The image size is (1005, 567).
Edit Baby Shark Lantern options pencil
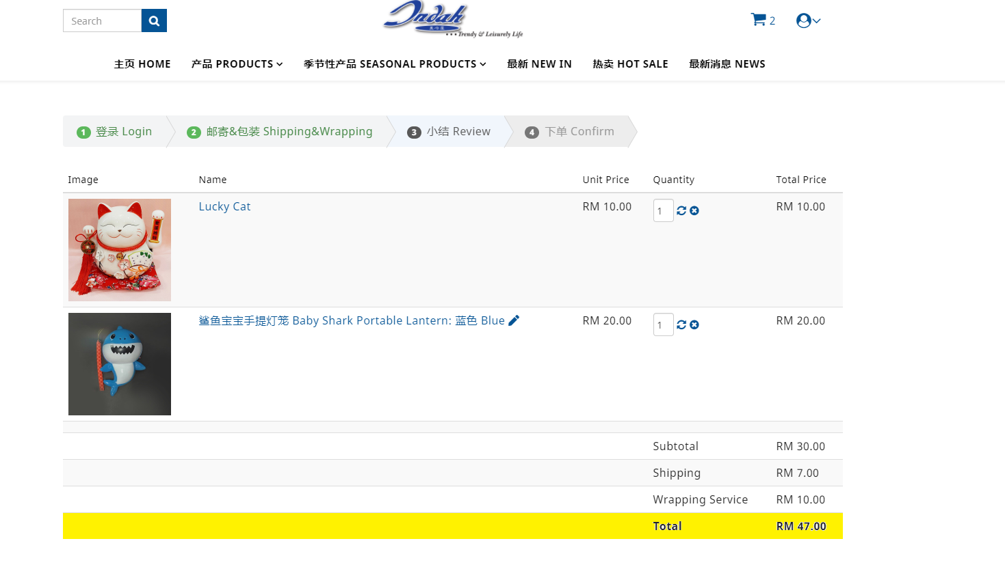[x=514, y=320]
